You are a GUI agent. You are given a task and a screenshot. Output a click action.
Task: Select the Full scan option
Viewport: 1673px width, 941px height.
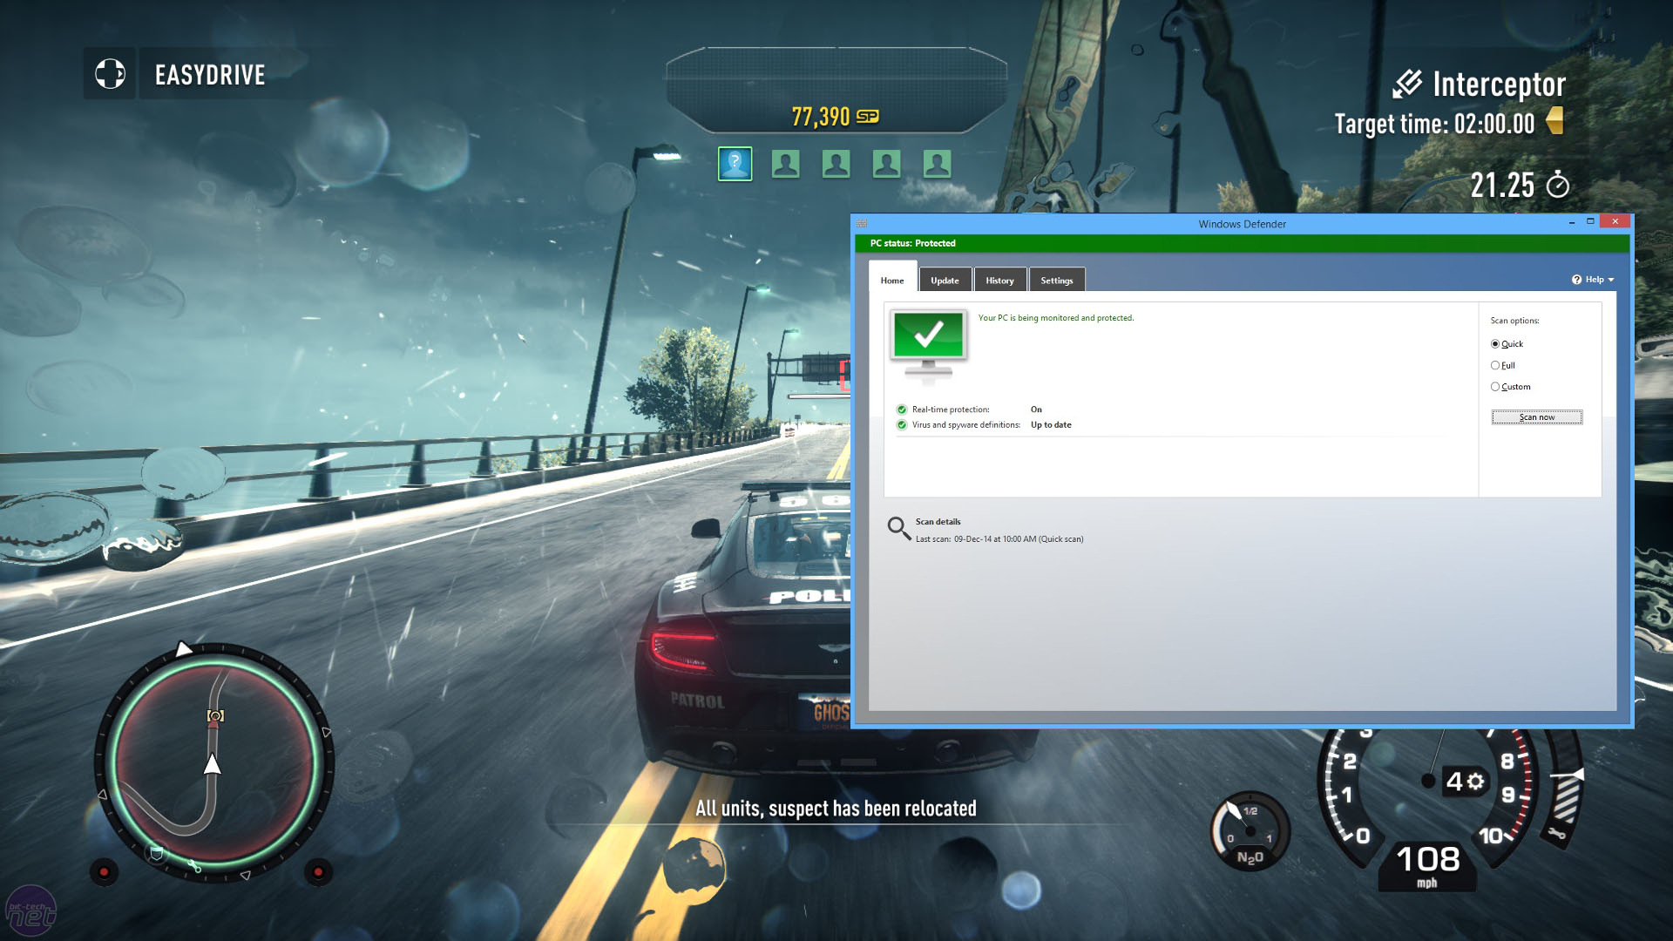1495,366
